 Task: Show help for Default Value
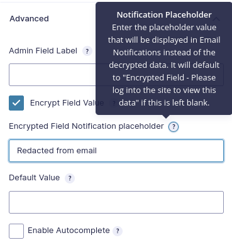[x=70, y=178]
